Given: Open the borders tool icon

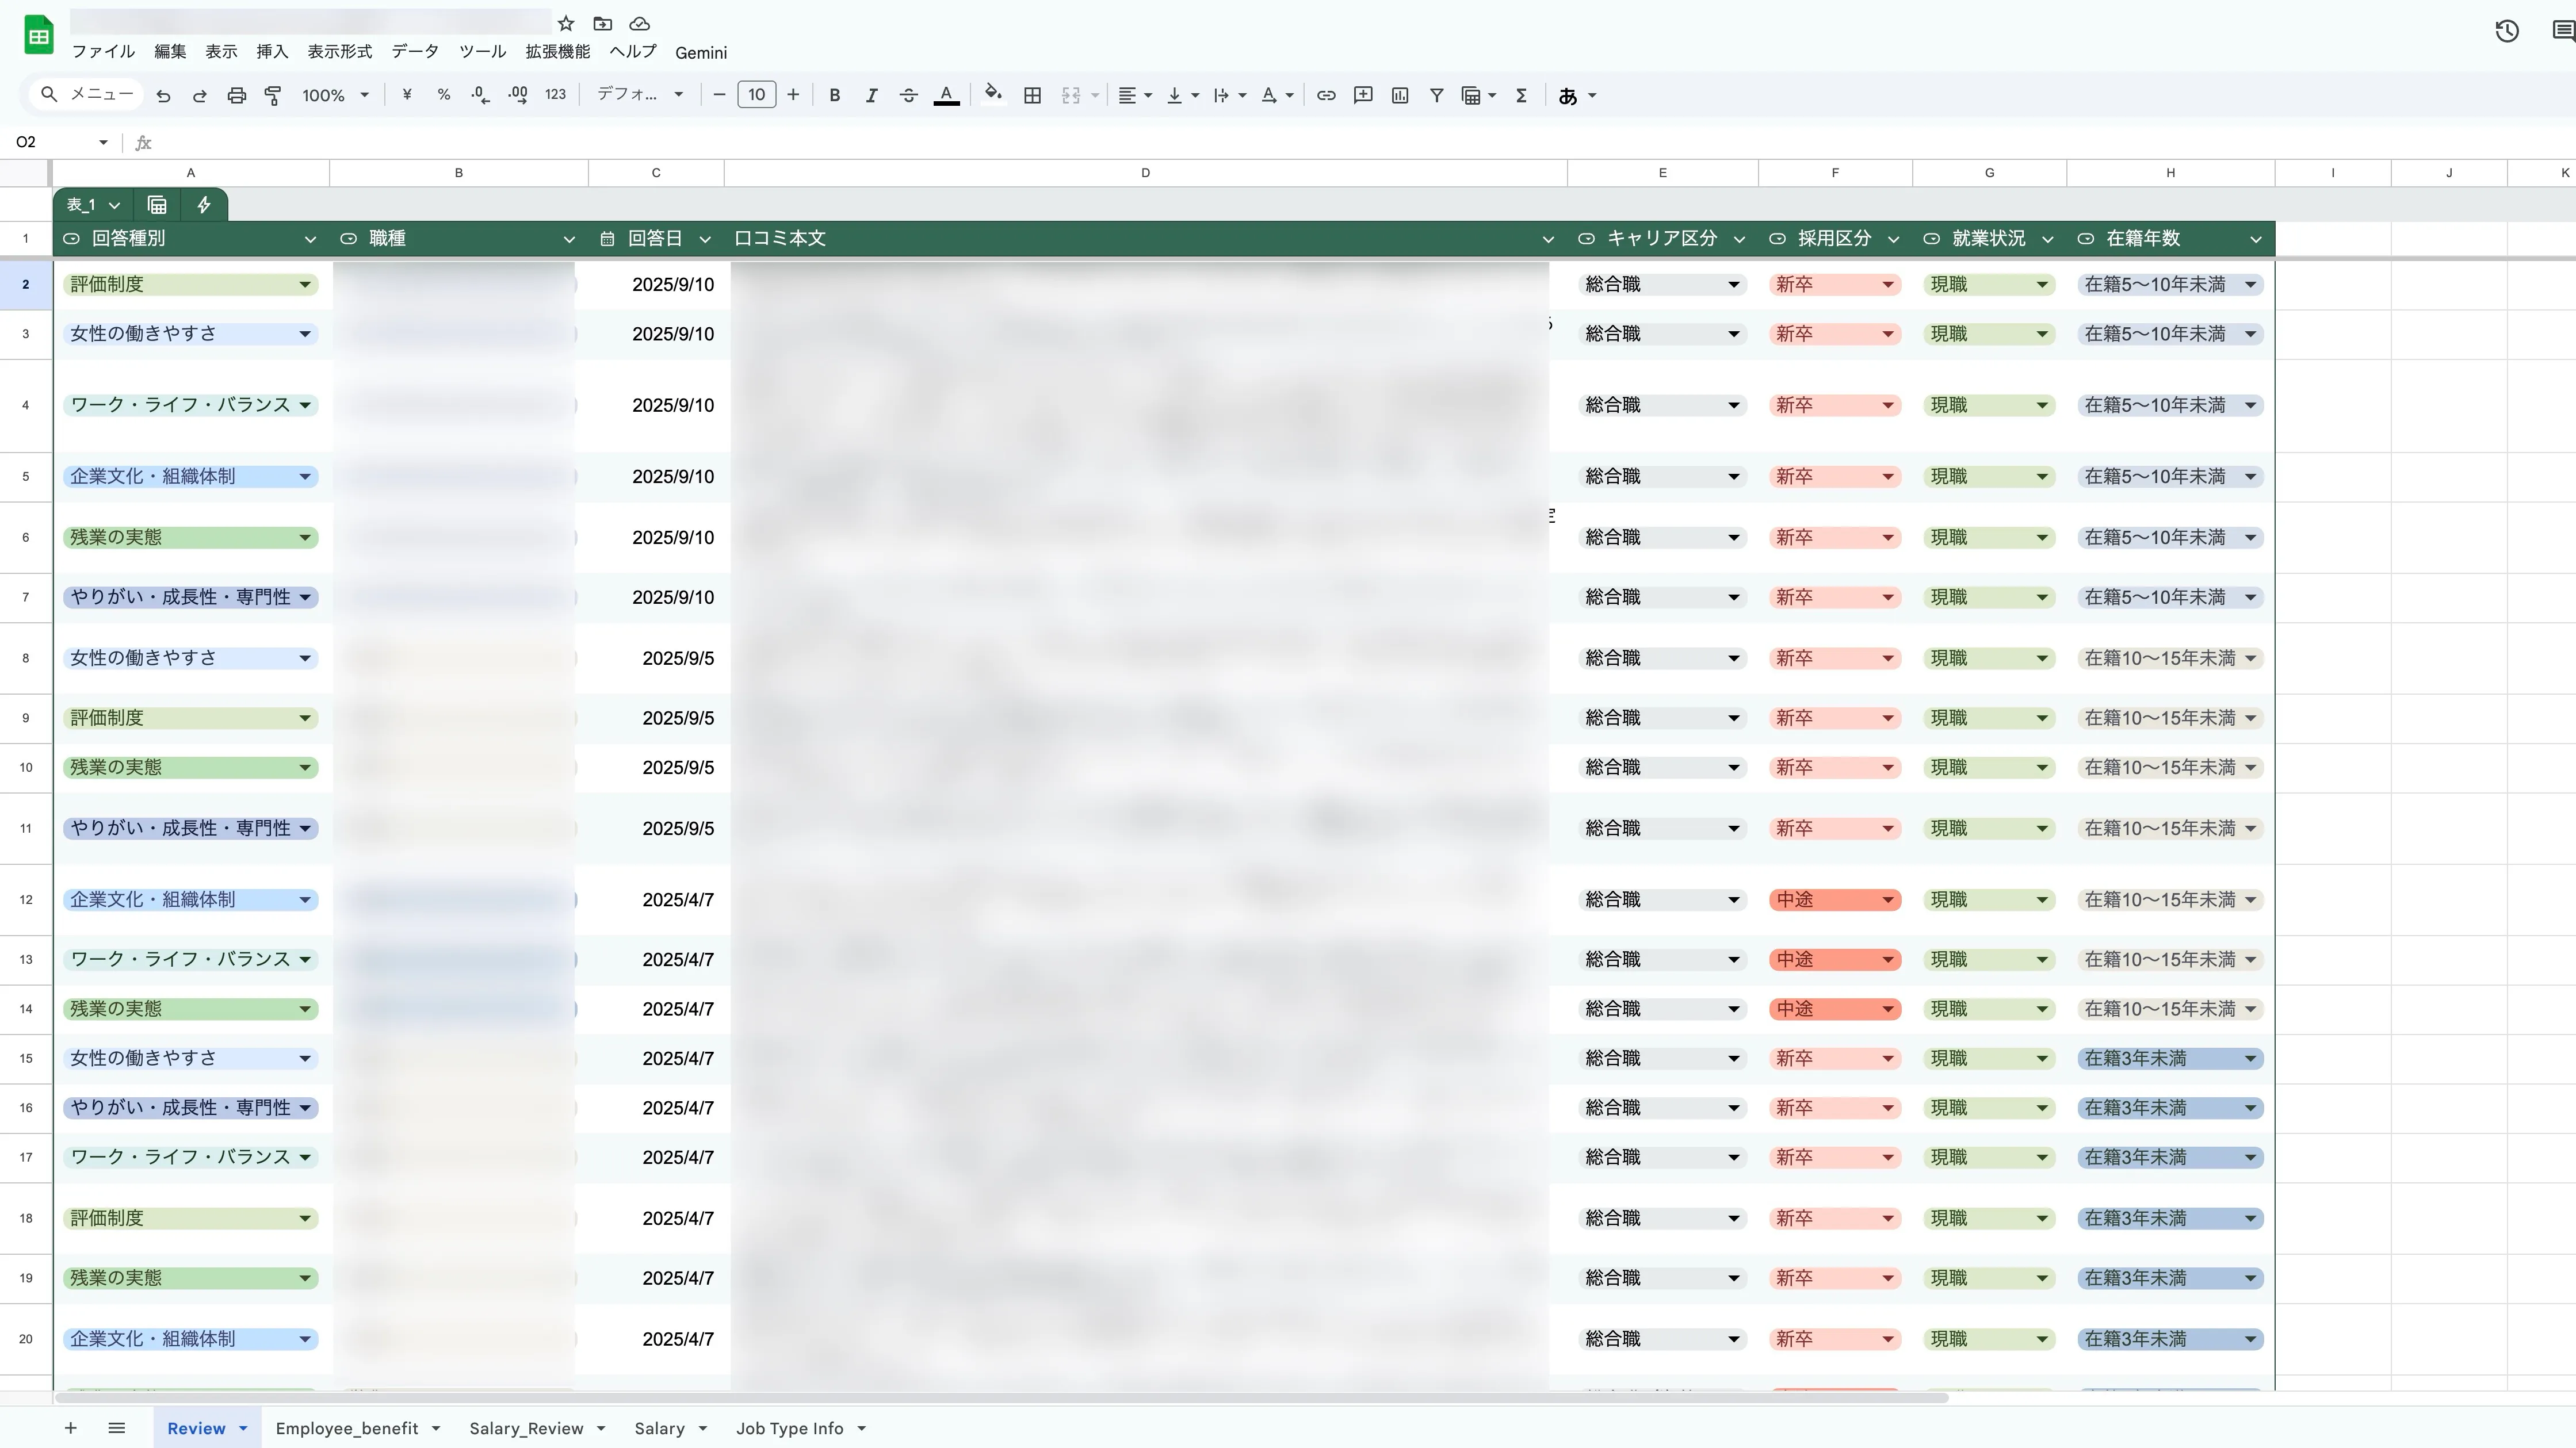Looking at the screenshot, I should (x=1032, y=96).
